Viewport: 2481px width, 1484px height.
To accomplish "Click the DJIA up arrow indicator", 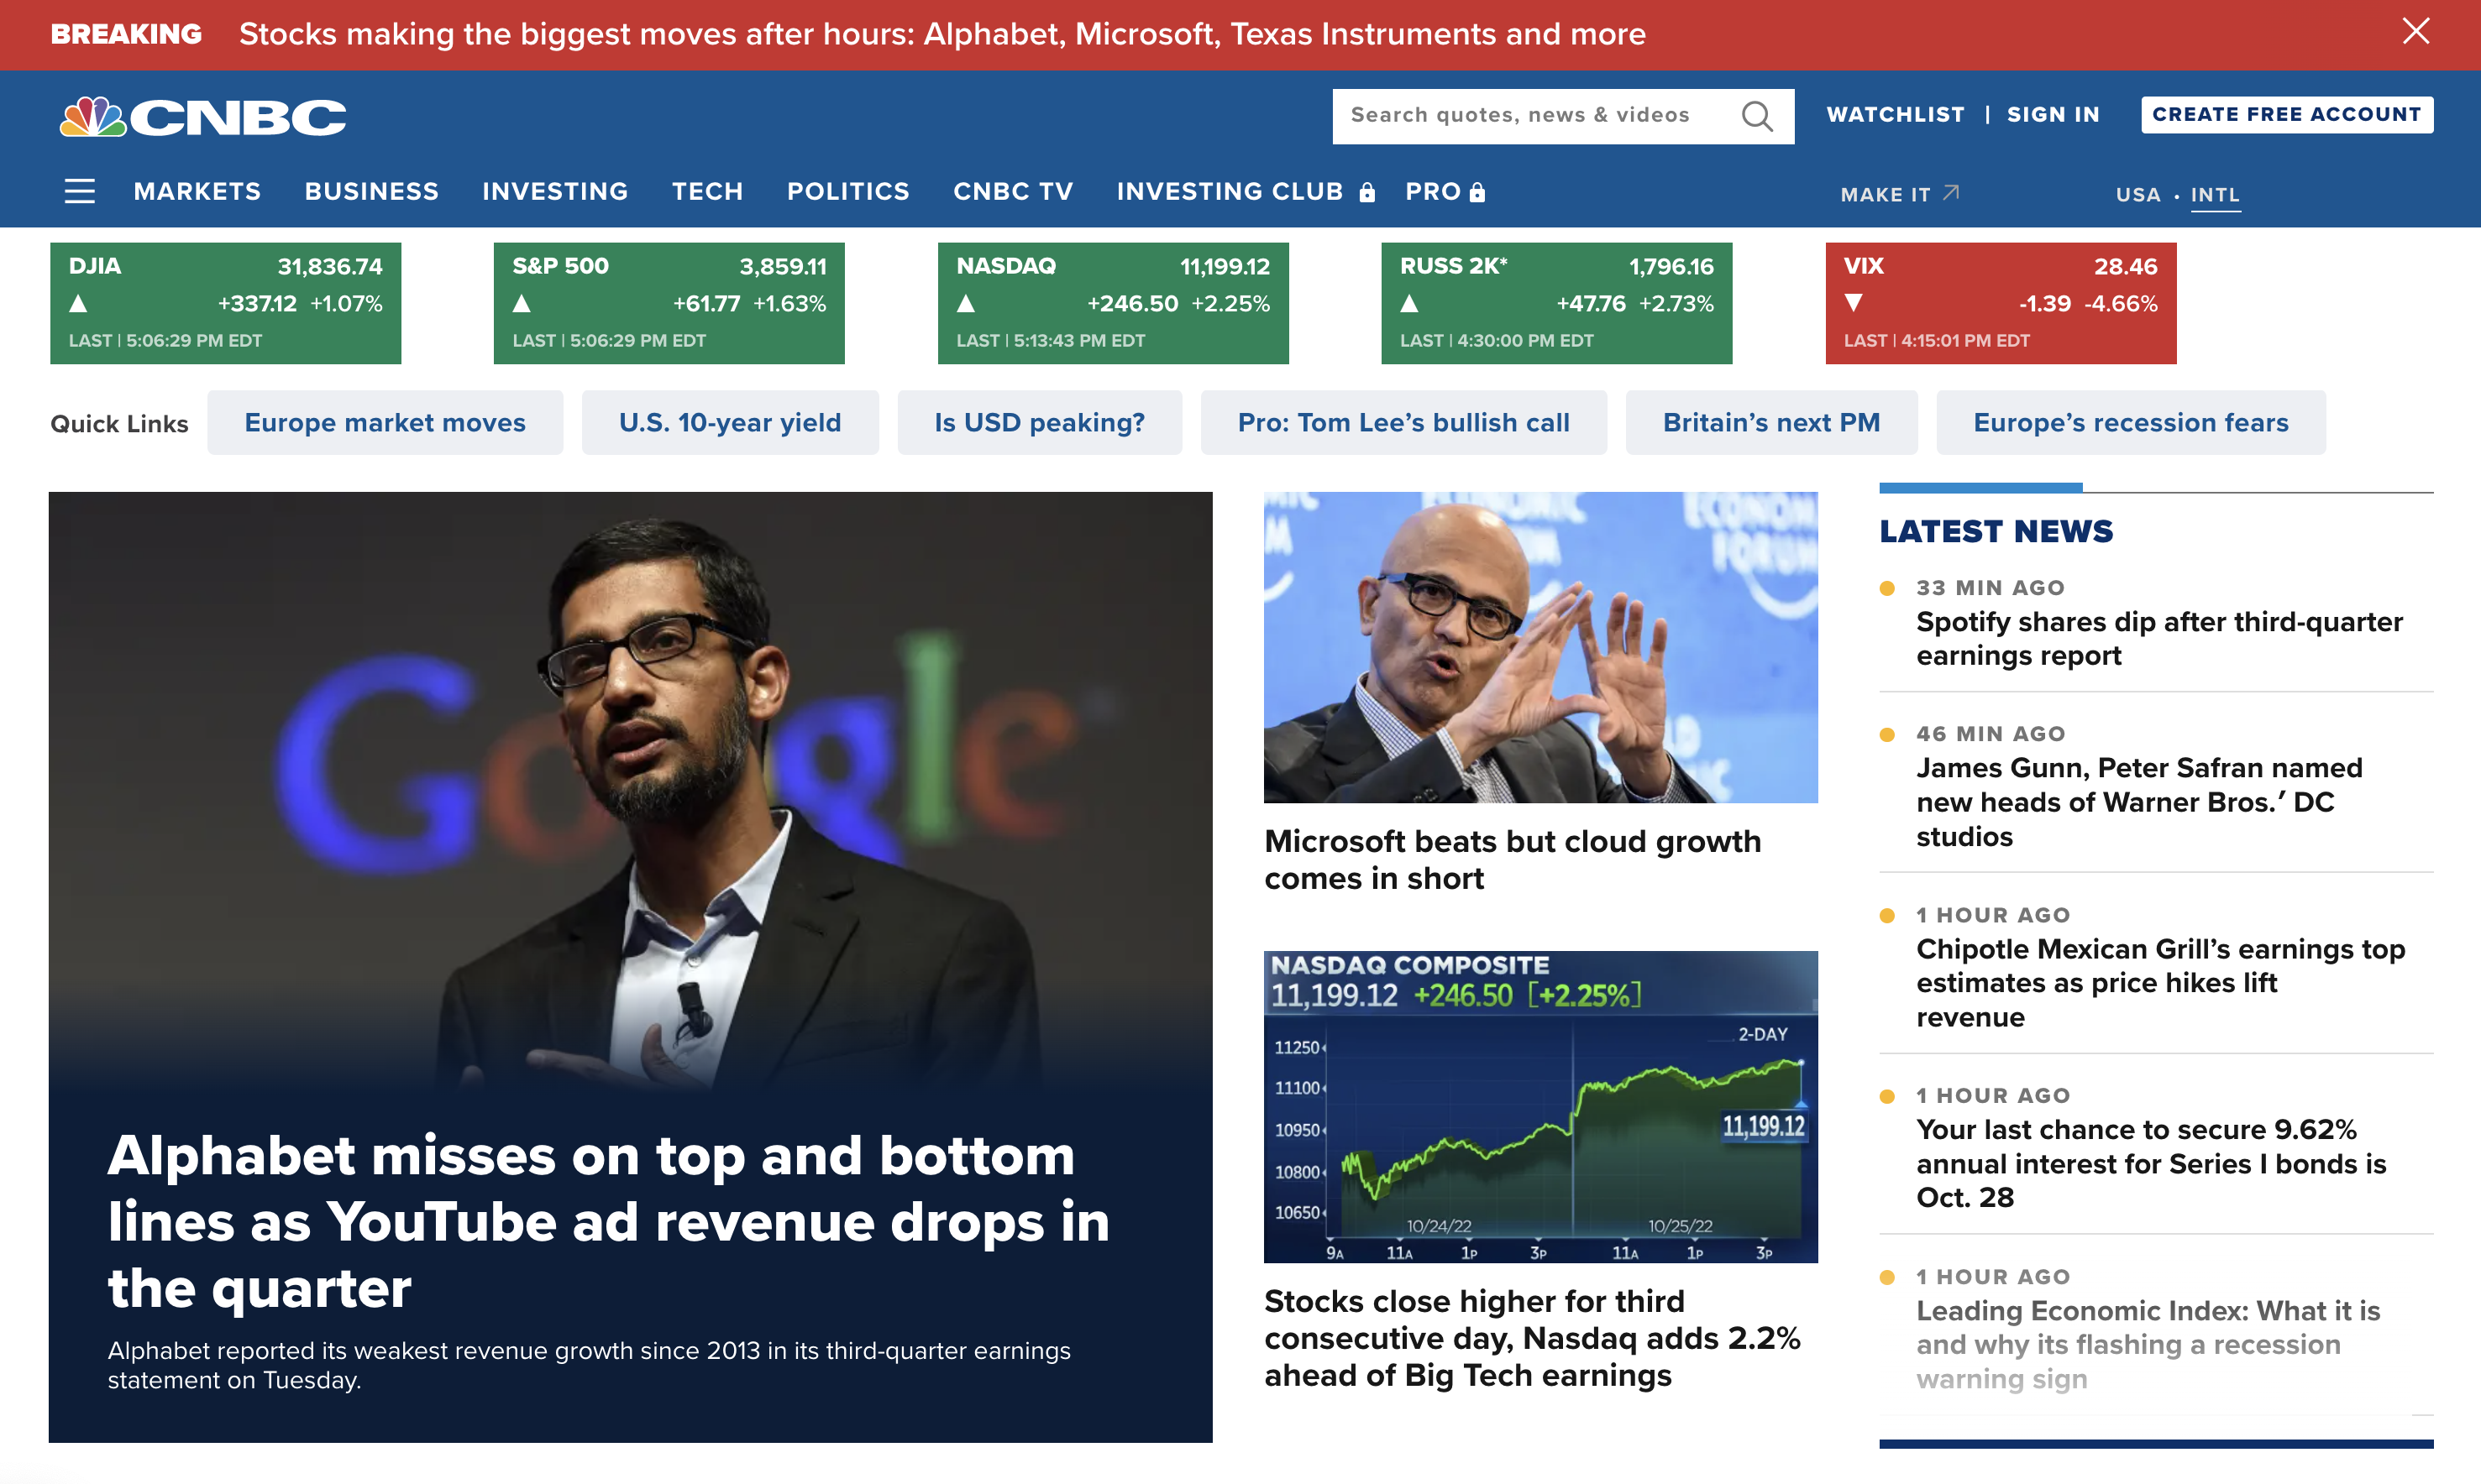I will tap(78, 303).
